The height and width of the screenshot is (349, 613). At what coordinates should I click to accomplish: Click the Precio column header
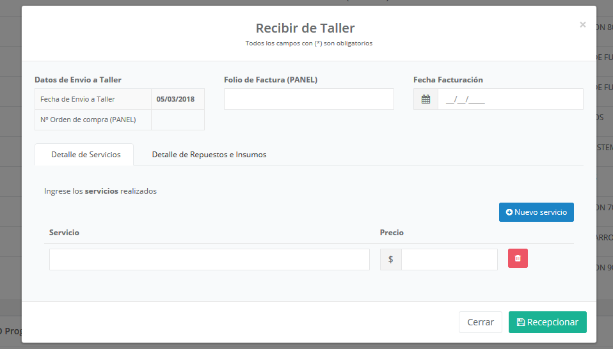click(392, 233)
